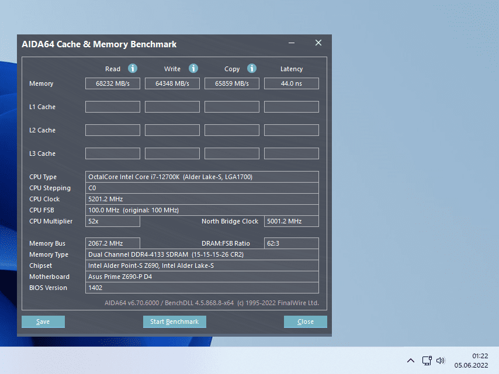This screenshot has height=374, width=499.
Task: Click the empty L2 Cache latency field
Action: [291, 130]
